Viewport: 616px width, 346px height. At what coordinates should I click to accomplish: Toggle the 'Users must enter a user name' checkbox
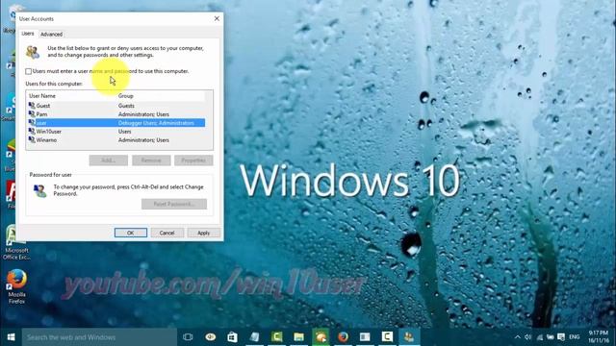tap(28, 71)
